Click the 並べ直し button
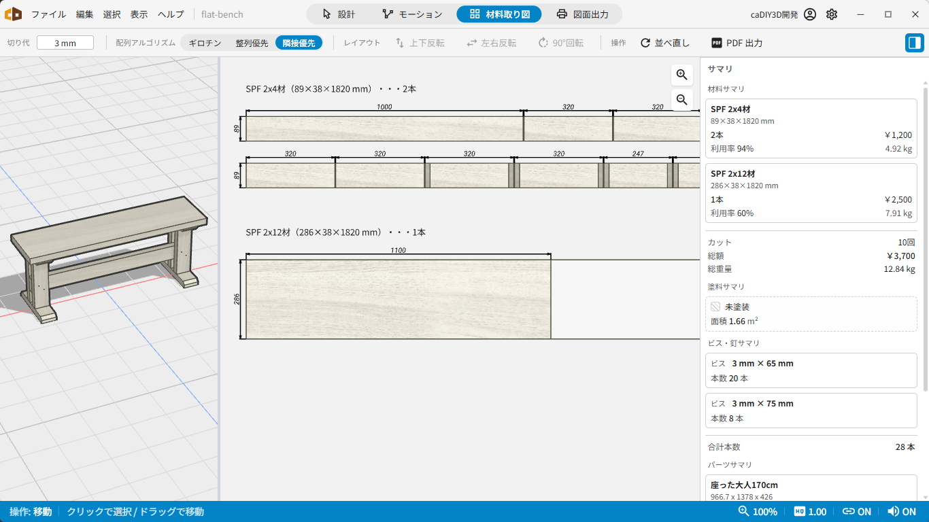The width and height of the screenshot is (929, 522). 664,43
